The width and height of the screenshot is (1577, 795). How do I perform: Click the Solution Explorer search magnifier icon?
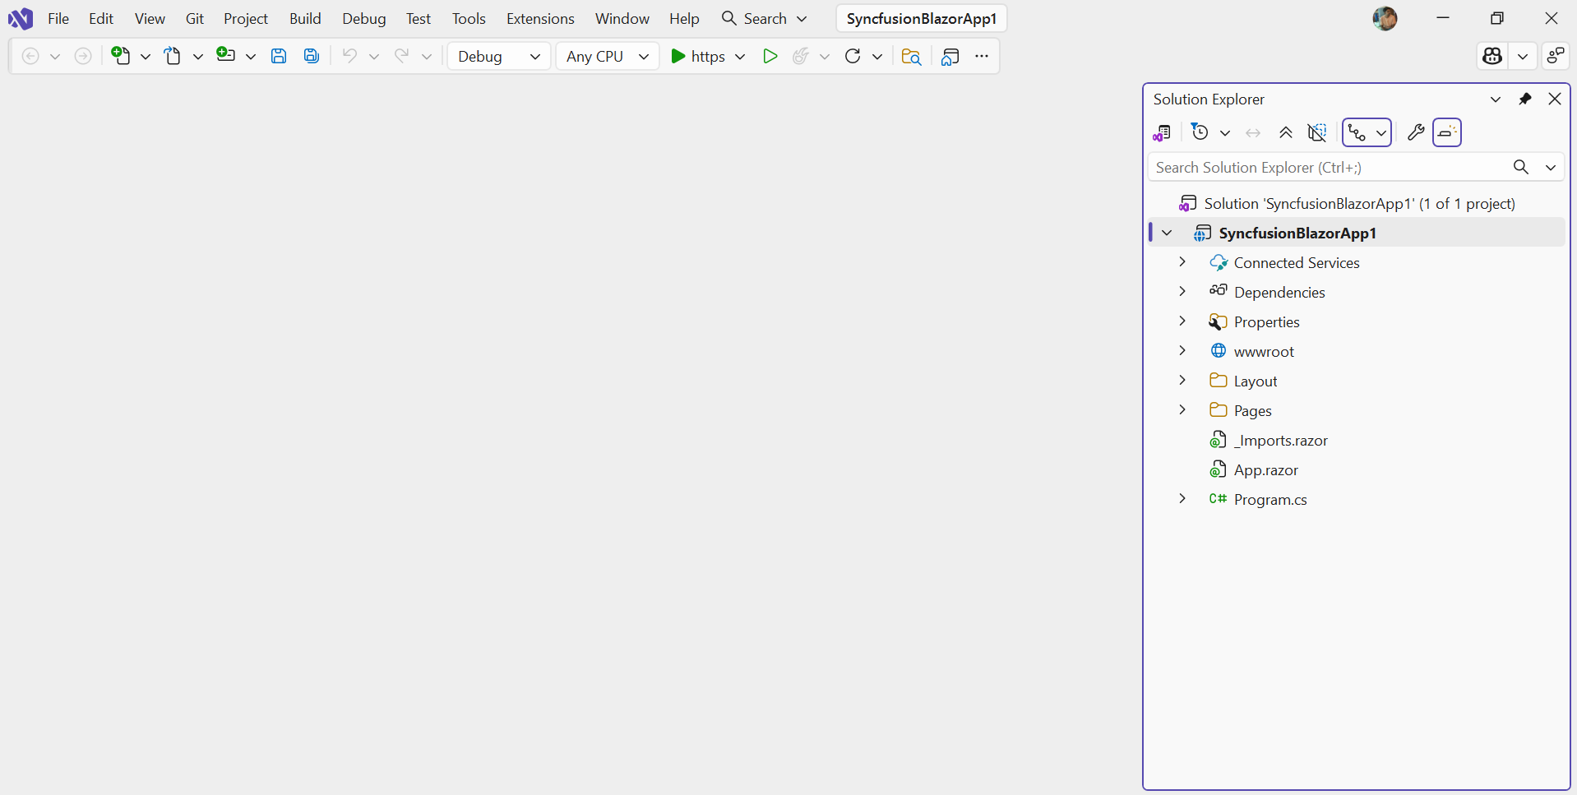click(1521, 167)
